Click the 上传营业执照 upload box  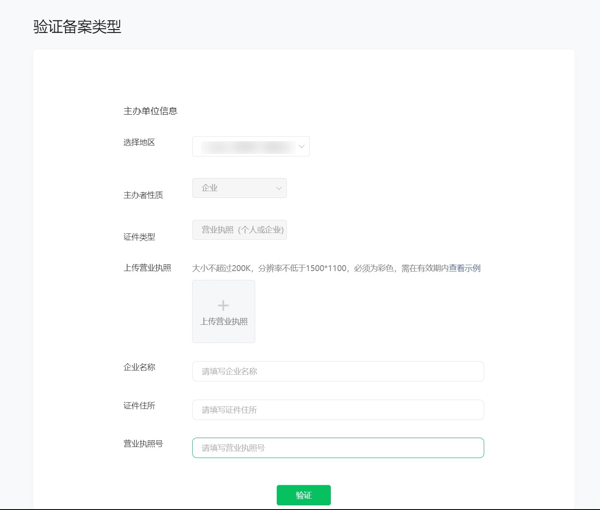click(224, 311)
